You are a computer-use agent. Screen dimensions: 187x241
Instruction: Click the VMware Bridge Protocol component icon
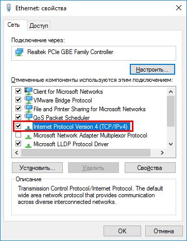(x=28, y=100)
